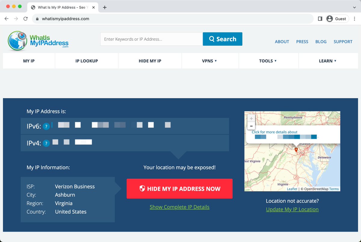
Task: Expand the LEARN dropdown menu
Action: 328,61
